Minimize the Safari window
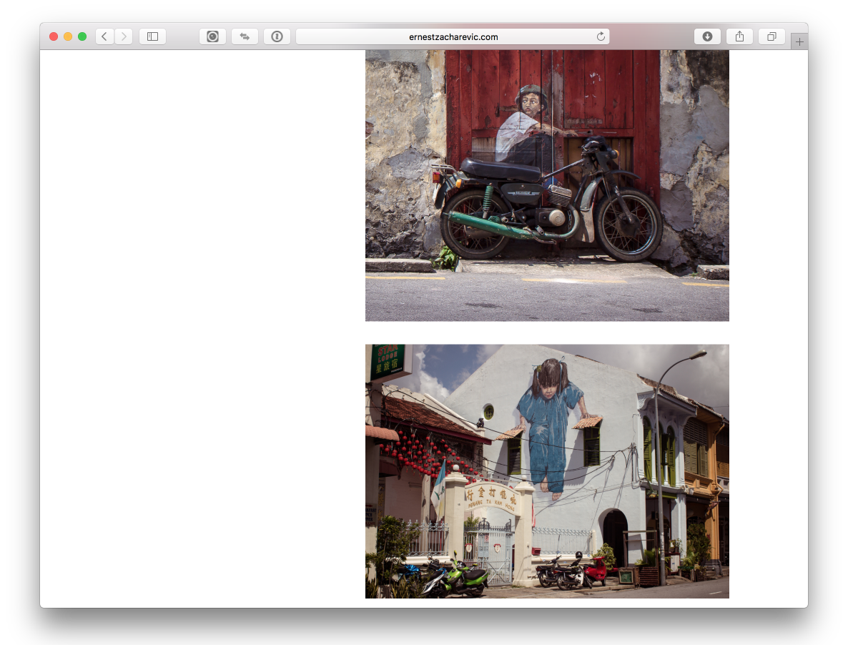Image resolution: width=848 pixels, height=665 pixels. [x=68, y=36]
